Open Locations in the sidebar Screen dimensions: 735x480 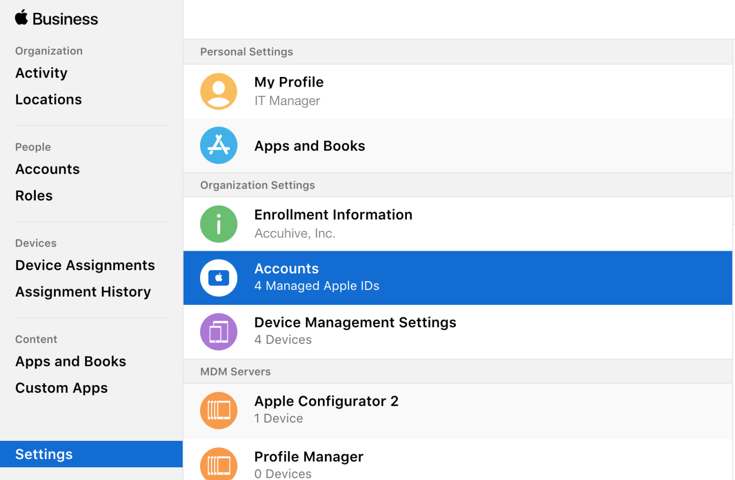point(48,99)
